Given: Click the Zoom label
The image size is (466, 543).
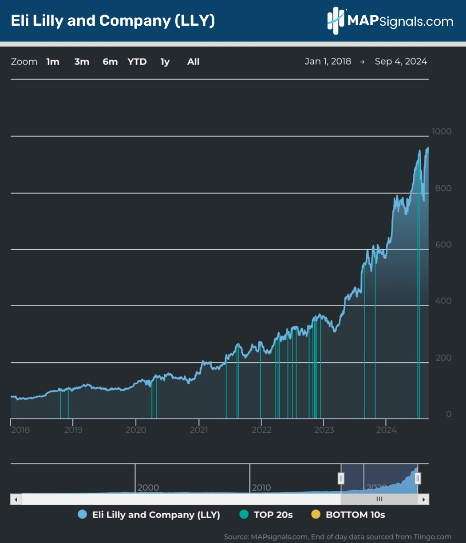Looking at the screenshot, I should click(x=24, y=62).
